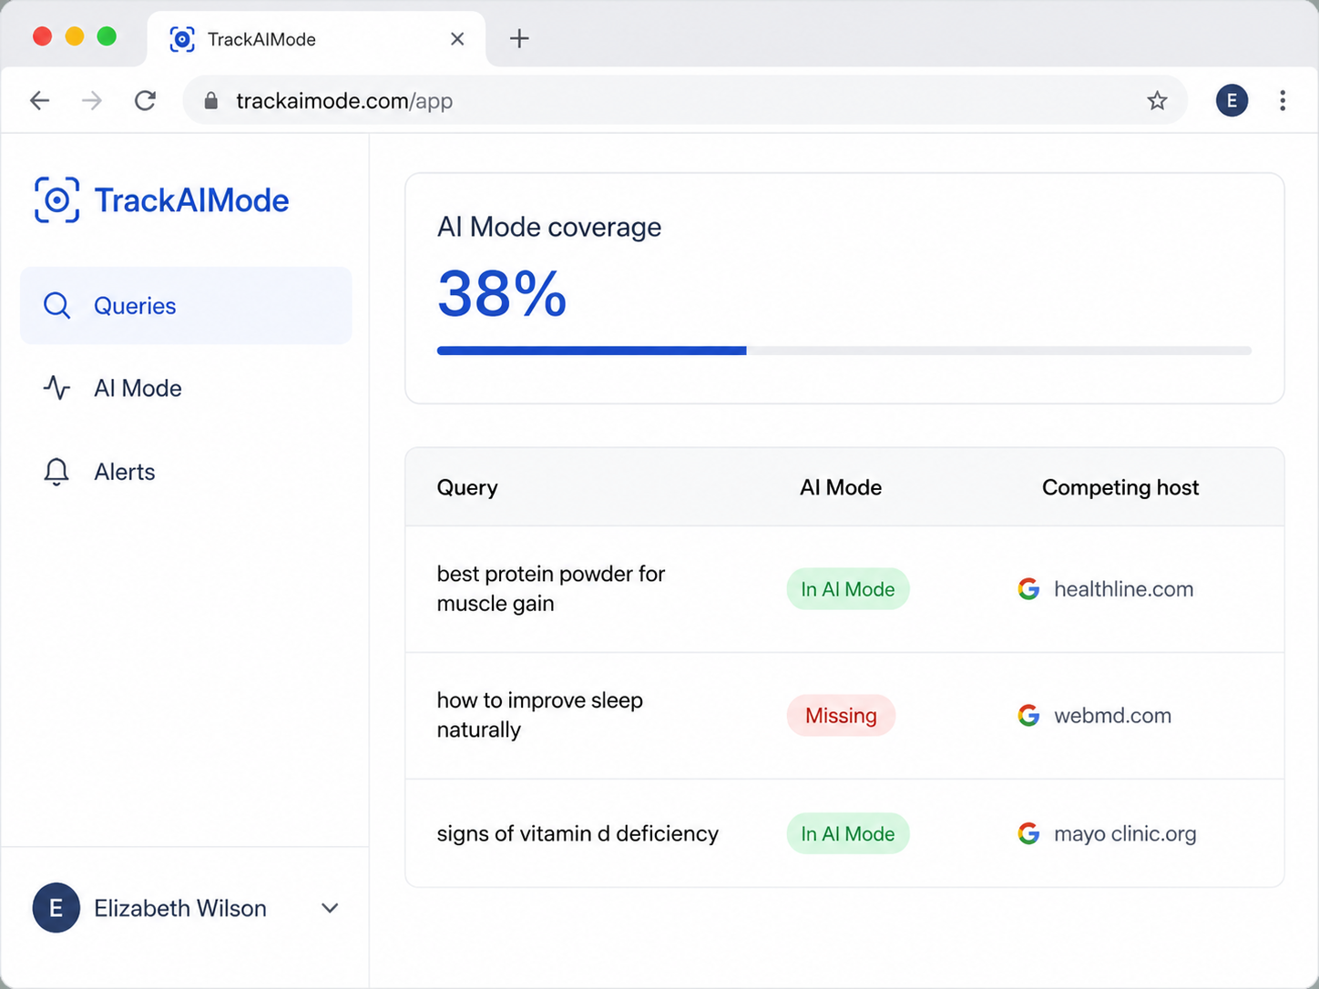Image resolution: width=1319 pixels, height=989 pixels.
Task: Open the webmd.com competing host
Action: (x=1112, y=716)
